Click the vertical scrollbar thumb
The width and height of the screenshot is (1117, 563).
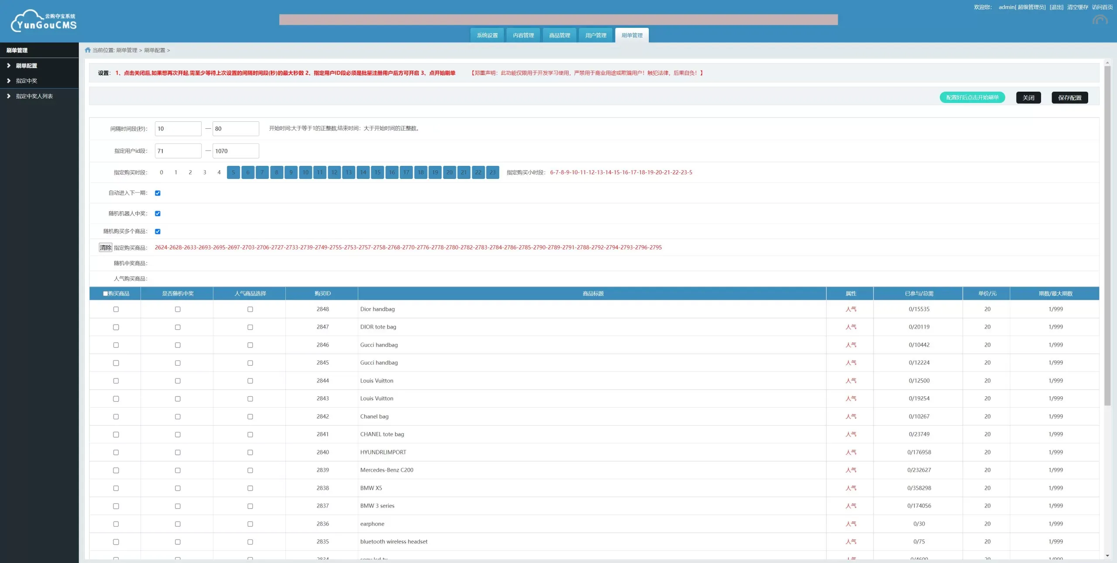click(x=1107, y=236)
